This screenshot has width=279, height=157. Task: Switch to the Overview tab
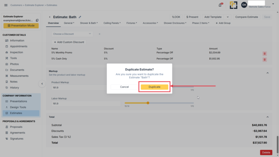pos(53,23)
